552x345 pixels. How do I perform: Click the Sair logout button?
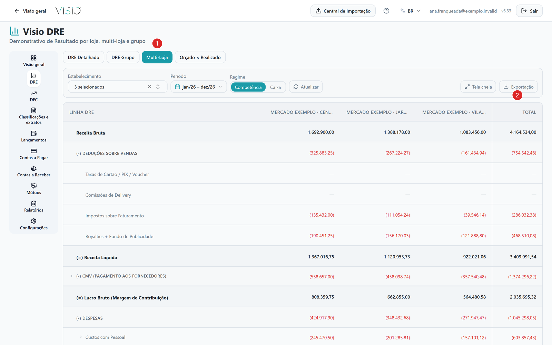529,11
